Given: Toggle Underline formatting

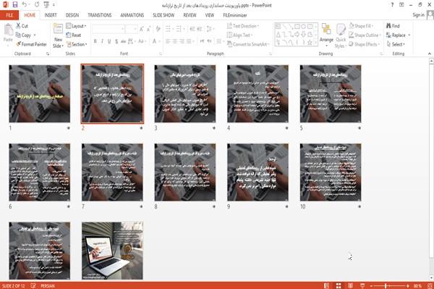Looking at the screenshot, I should pyautogui.click(x=109, y=41).
